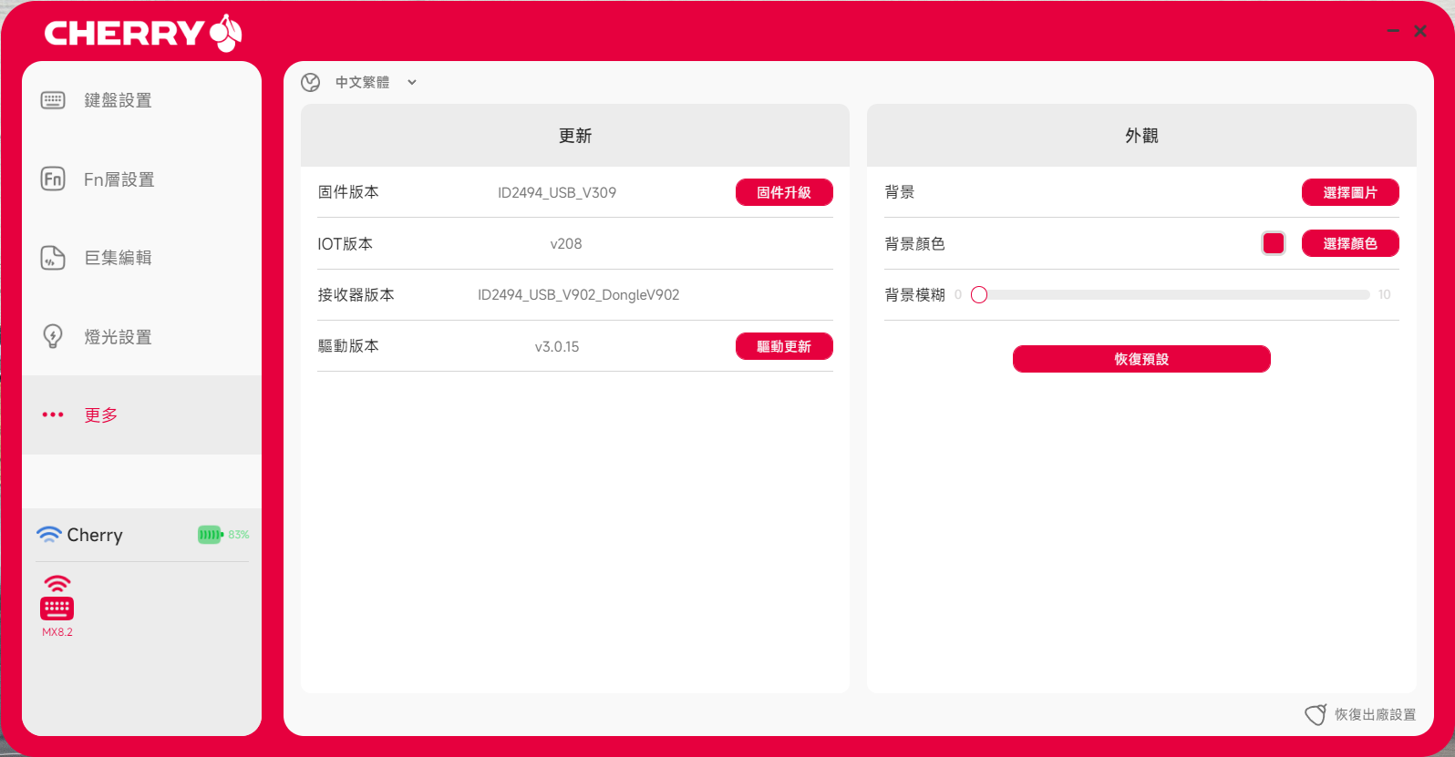Image resolution: width=1455 pixels, height=757 pixels.
Task: Select the Cherry wireless connection entry
Action: pos(94,535)
